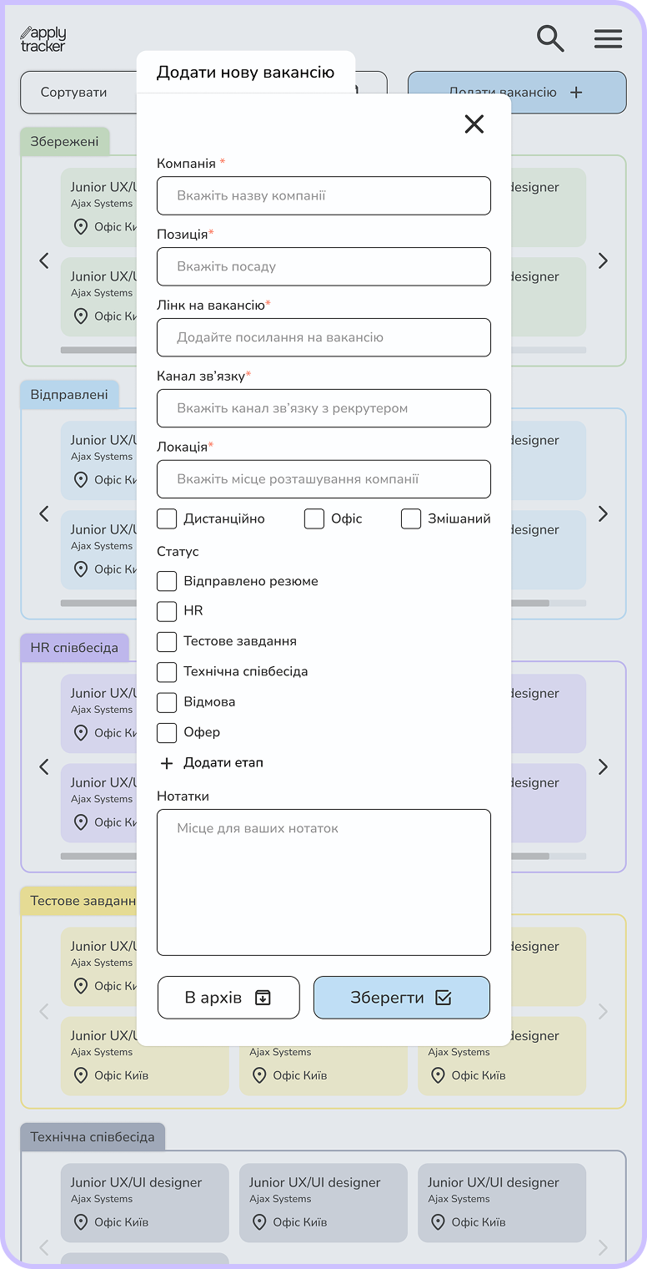Image resolution: width=647 pixels, height=1269 pixels.
Task: Click the plus icon on Додати вакансію
Action: (x=576, y=92)
